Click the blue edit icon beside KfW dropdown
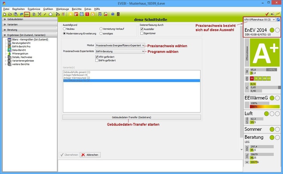Screen dimensions: 283x174 tap(278, 19)
